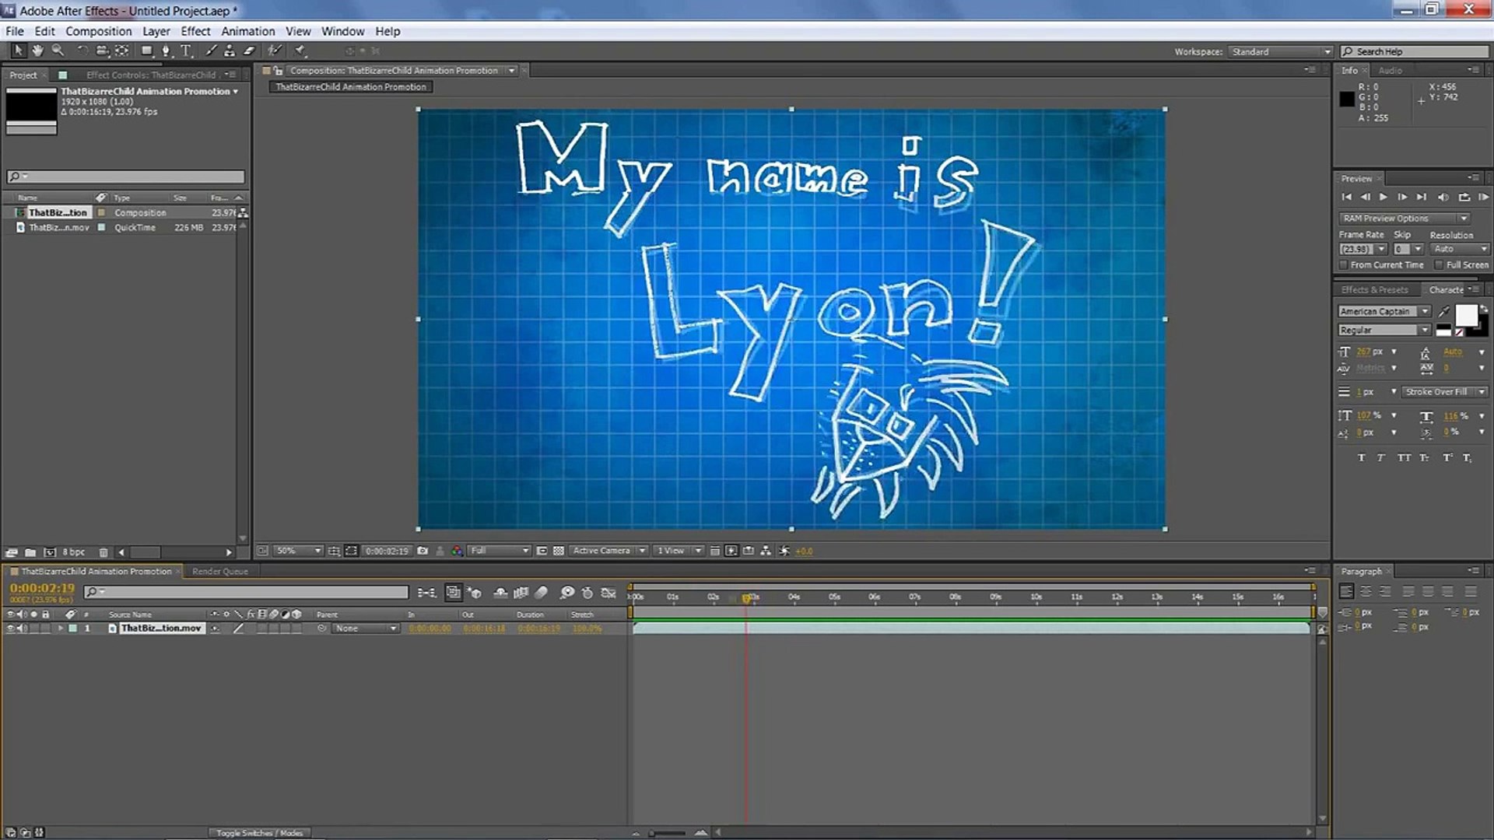The width and height of the screenshot is (1494, 840).
Task: Select the Puppet Pin tool
Action: click(x=300, y=51)
